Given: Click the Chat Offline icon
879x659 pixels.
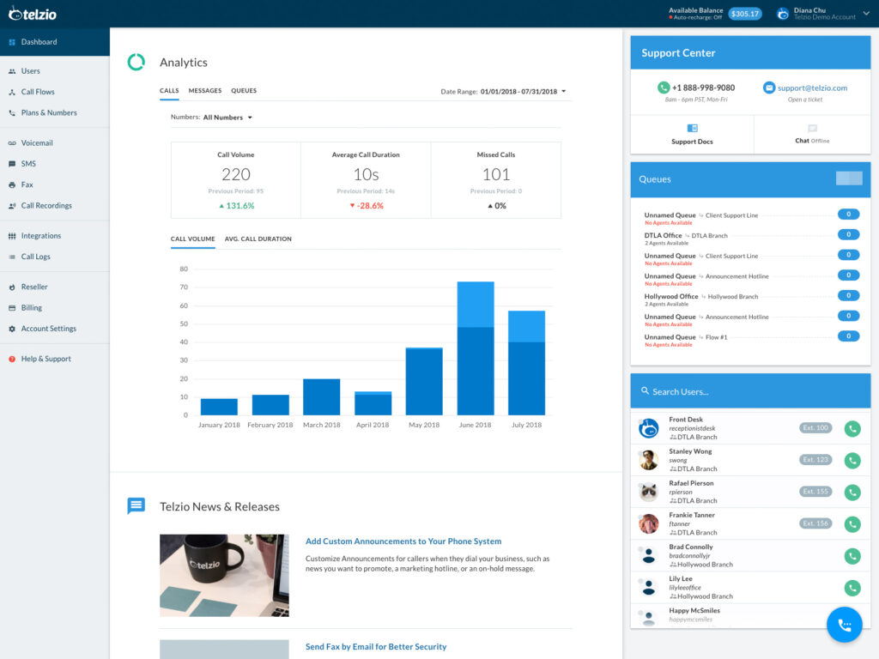Looking at the screenshot, I should click(x=812, y=129).
